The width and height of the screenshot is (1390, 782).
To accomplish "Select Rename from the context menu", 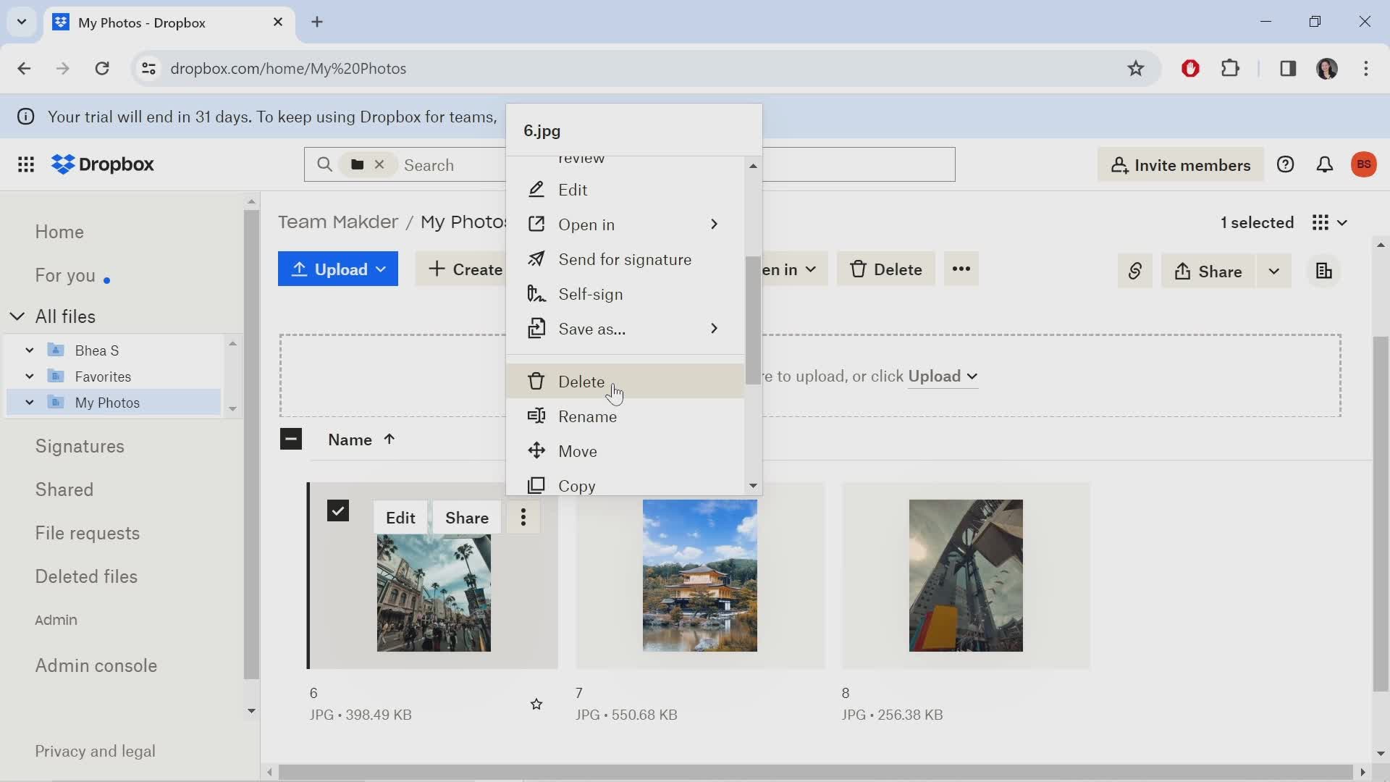I will tap(588, 416).
